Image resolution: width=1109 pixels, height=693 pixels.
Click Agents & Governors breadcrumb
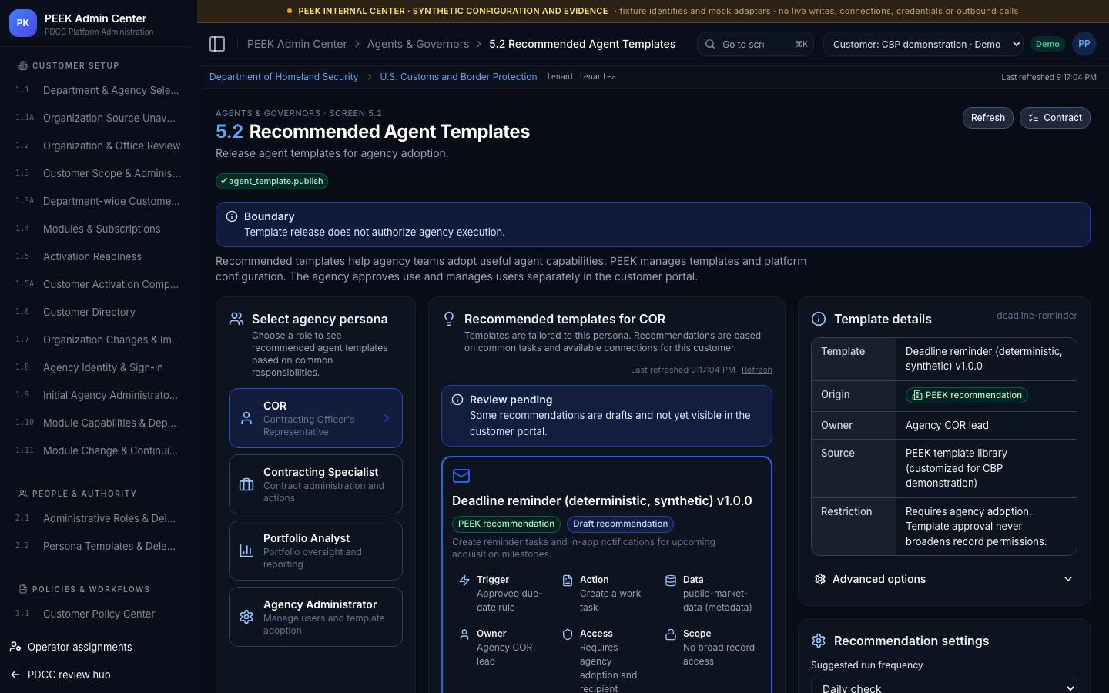418,44
